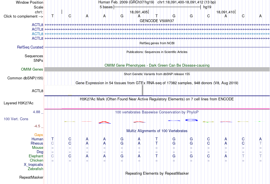Screen dimensions: 270x184
Task: Click the 100 Vert. Cons label
Action: pos(16,119)
